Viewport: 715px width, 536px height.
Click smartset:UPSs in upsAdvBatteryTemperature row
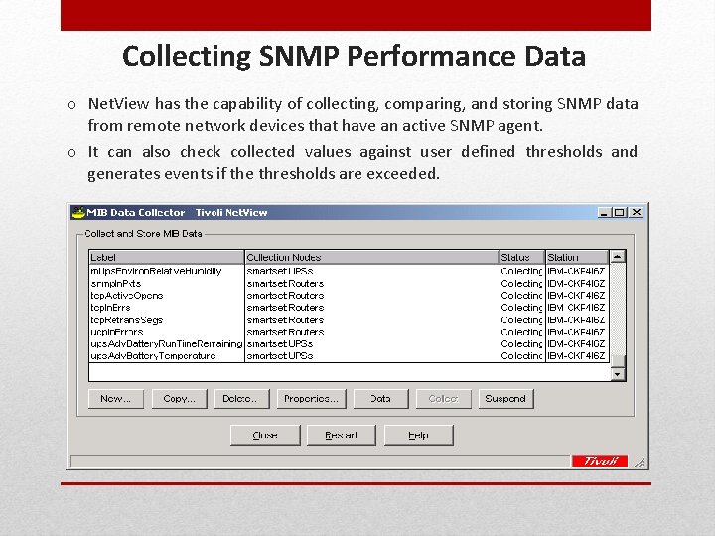tap(280, 356)
